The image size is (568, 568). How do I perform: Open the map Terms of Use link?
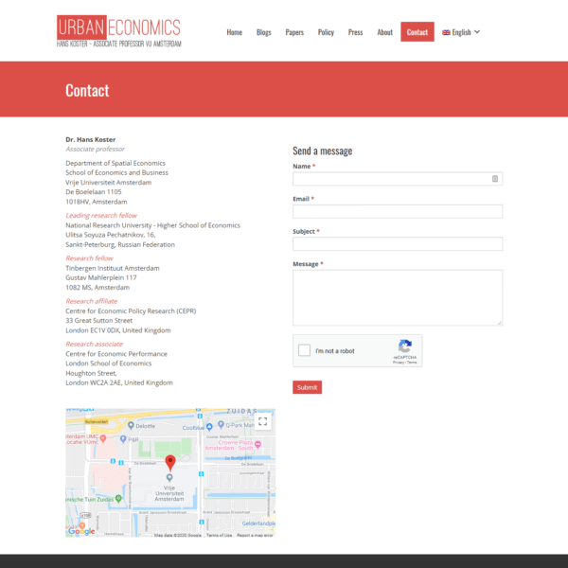tap(219, 535)
